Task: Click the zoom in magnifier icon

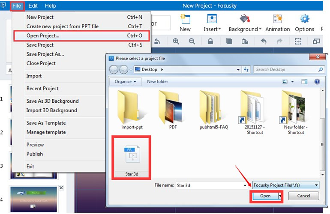Action: coord(176,41)
